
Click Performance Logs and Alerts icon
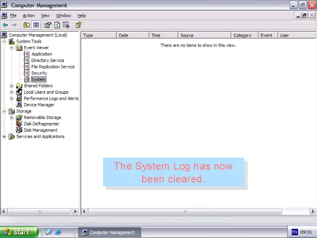[19, 98]
